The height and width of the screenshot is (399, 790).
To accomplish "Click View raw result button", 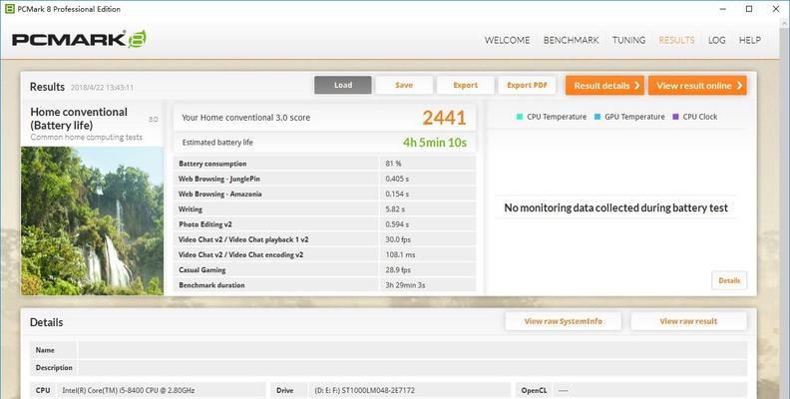I will (x=688, y=321).
